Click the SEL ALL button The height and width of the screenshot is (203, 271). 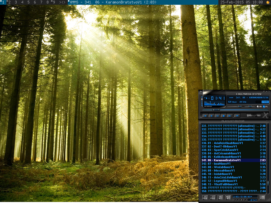click(x=220, y=198)
